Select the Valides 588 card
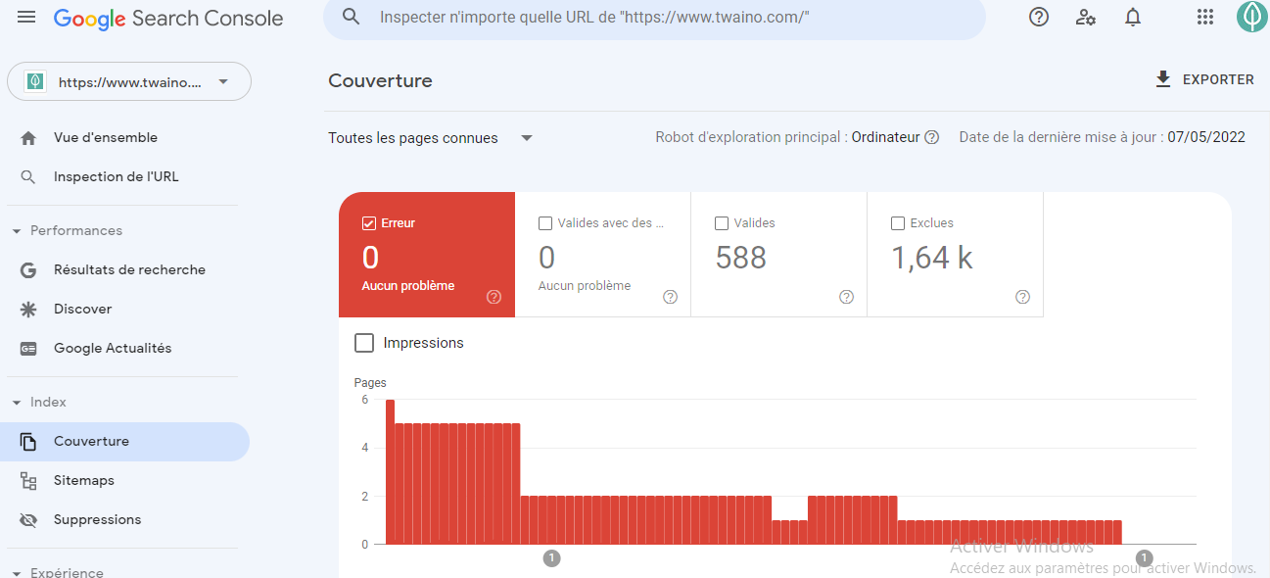Screen dimensions: 1270x578 coord(778,255)
